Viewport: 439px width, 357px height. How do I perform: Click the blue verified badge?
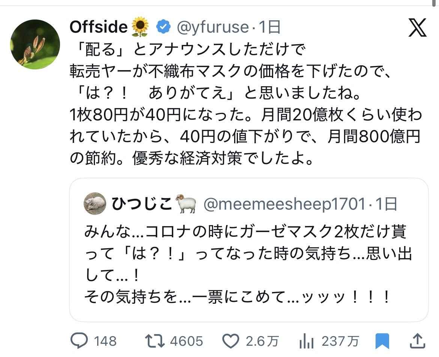point(162,27)
